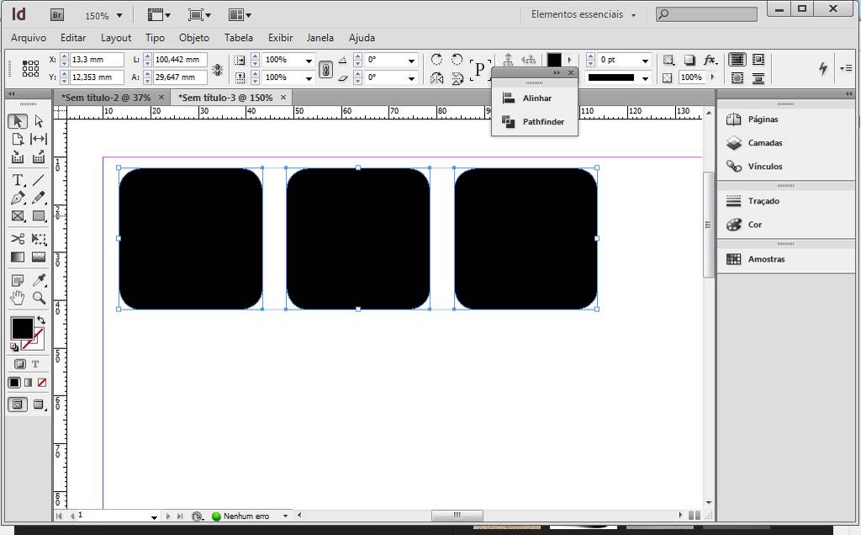
Task: Click the Quick Apply lightning icon
Action: tap(822, 68)
